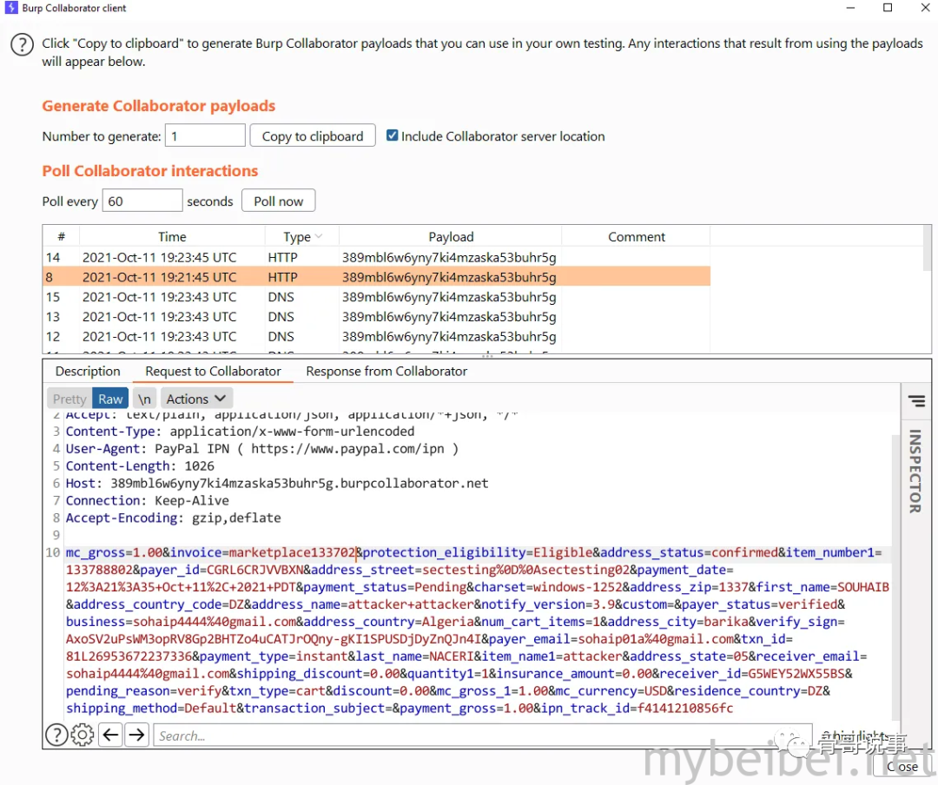Minimize the Burp Collaborator client window
Image resolution: width=938 pixels, height=785 pixels.
click(850, 8)
